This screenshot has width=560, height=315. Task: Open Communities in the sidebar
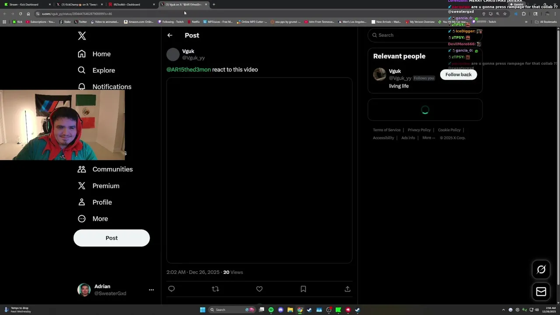pos(105,169)
